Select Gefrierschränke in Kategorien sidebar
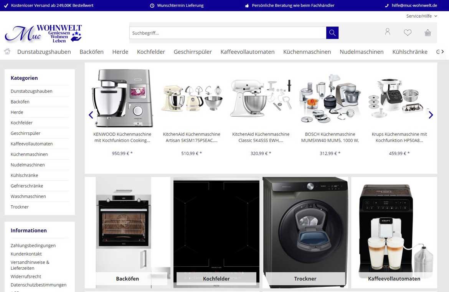Screen dimensions: 449x292 tap(27, 186)
